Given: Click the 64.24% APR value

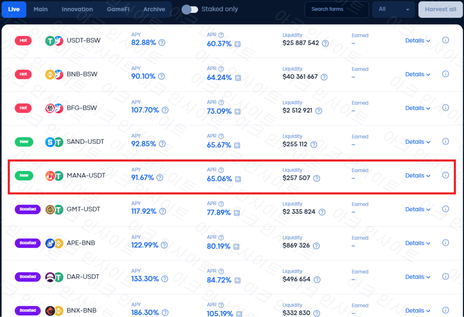Looking at the screenshot, I should pyautogui.click(x=219, y=77).
